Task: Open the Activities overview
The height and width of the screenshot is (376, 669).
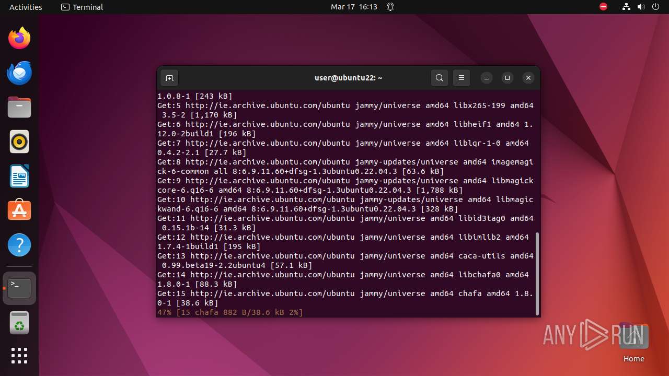Action: [26, 7]
